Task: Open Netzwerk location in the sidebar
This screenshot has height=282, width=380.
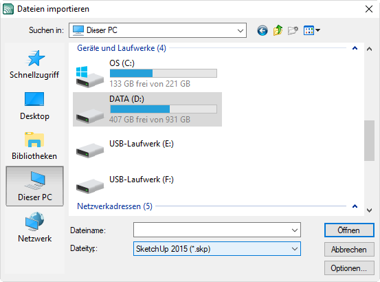Action: (34, 227)
